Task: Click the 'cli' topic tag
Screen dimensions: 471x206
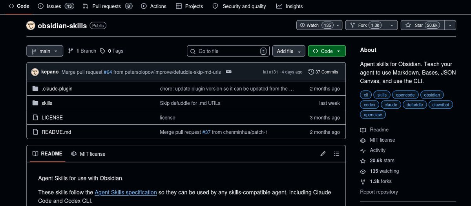Action: click(x=366, y=95)
